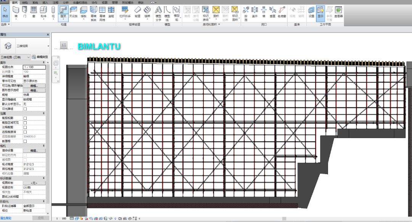Open the Insert (插入) ribbon tab
Image resolution: width=412 pixels, height=222 pixels.
[45, 2]
